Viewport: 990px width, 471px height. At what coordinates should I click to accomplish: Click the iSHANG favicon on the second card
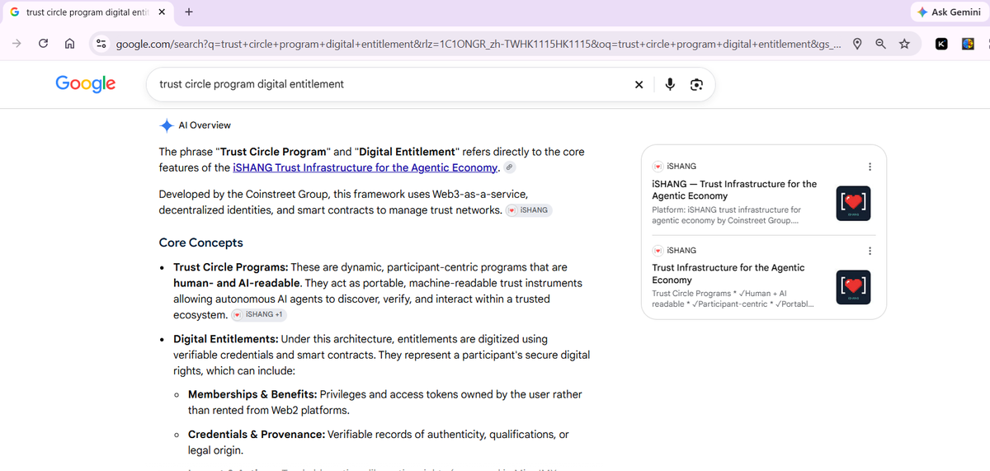tap(658, 251)
